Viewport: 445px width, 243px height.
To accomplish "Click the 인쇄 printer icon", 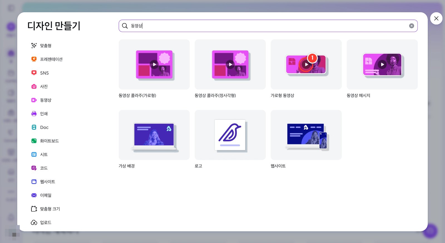I will pos(34,114).
